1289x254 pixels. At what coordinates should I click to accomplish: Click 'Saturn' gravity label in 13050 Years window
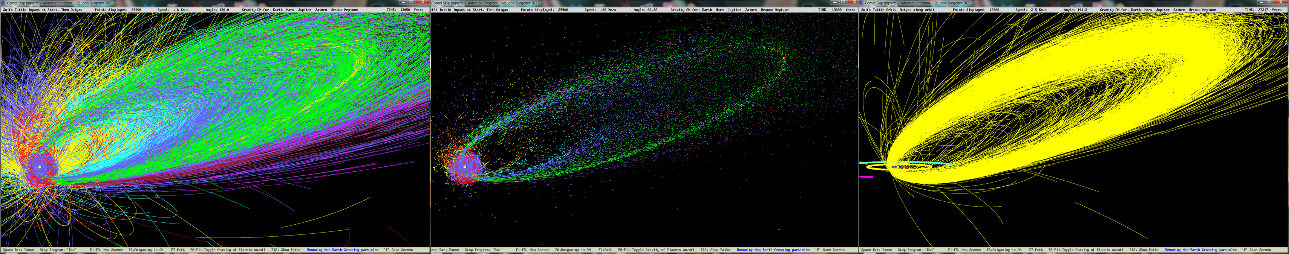[321, 10]
